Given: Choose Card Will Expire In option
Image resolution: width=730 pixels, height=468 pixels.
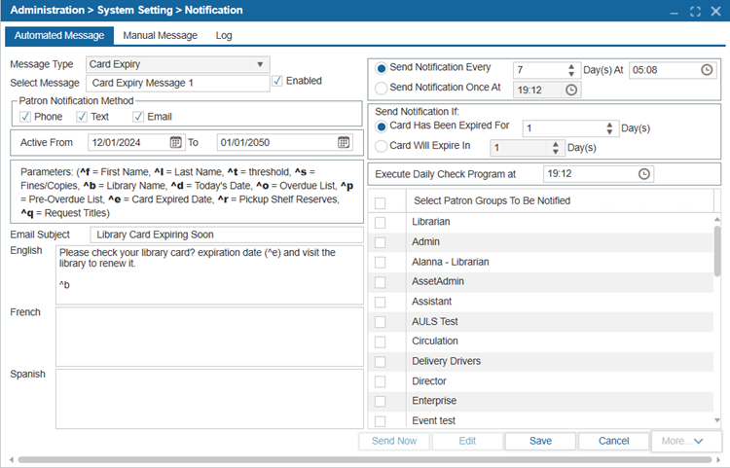Looking at the screenshot, I should click(x=382, y=146).
